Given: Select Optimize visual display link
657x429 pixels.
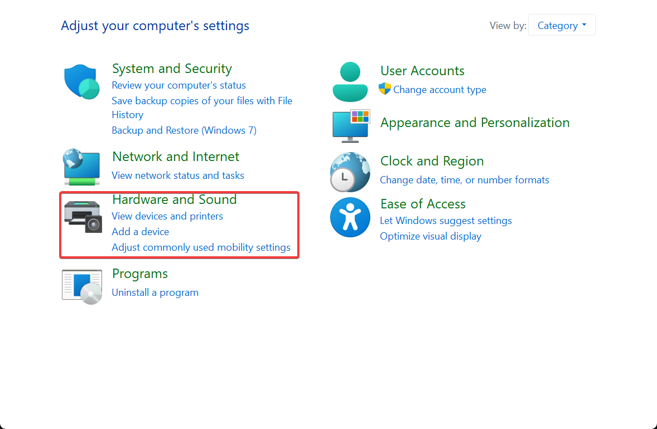Looking at the screenshot, I should [x=431, y=236].
